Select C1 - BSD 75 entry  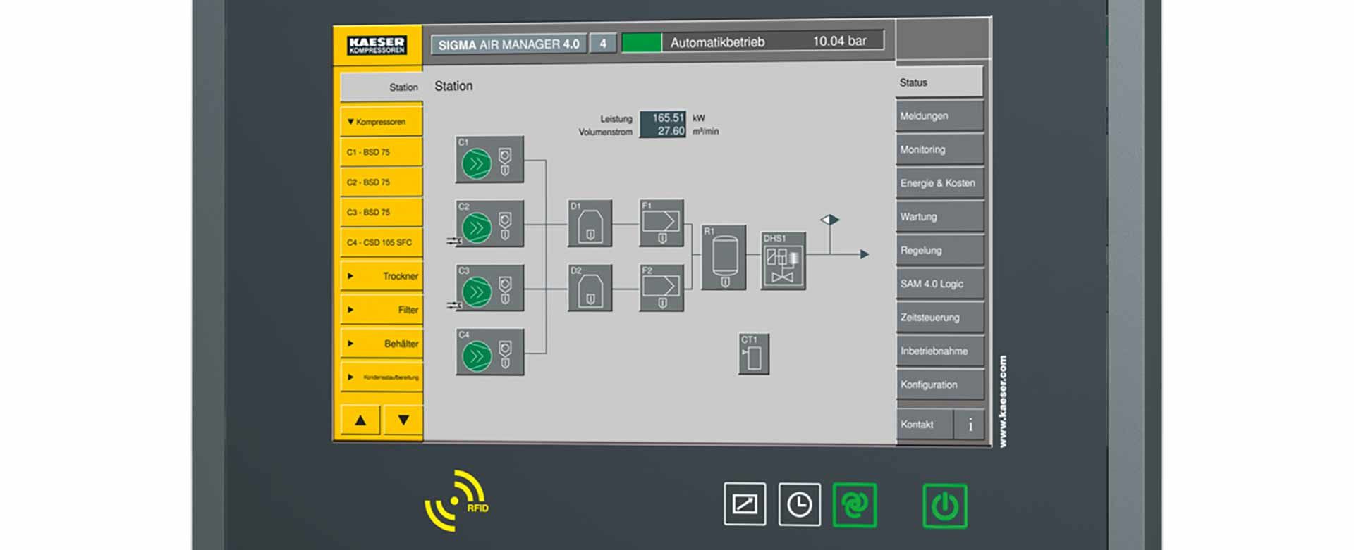[x=382, y=152]
